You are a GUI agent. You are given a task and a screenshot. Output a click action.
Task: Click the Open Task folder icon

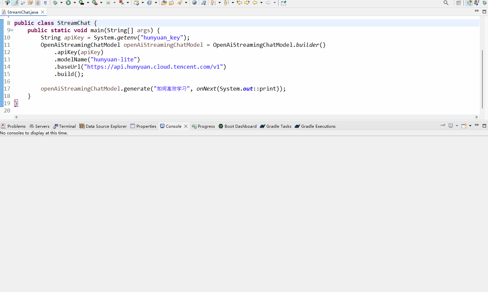(x=171, y=3)
